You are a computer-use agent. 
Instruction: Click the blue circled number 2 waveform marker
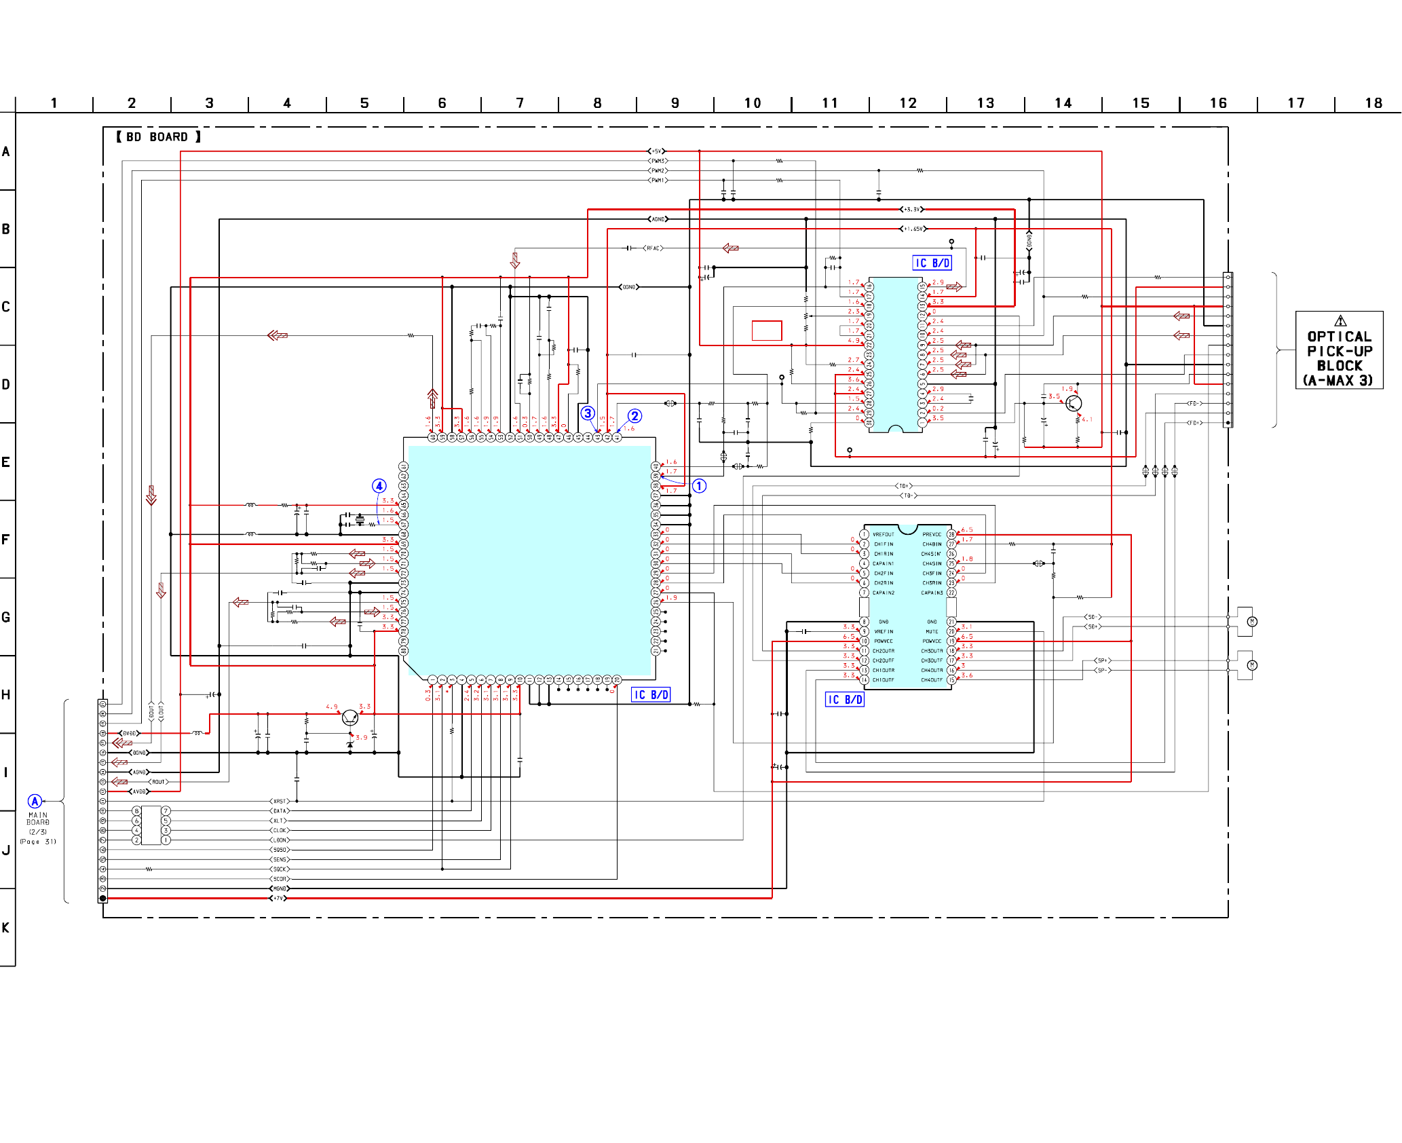(x=634, y=416)
